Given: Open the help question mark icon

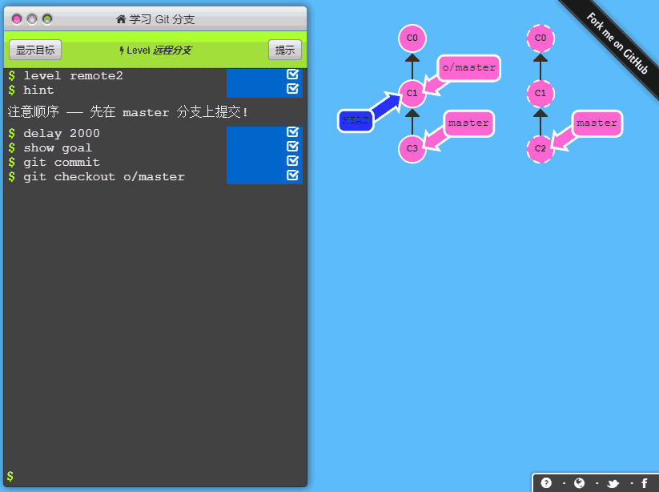Looking at the screenshot, I should coord(546,482).
